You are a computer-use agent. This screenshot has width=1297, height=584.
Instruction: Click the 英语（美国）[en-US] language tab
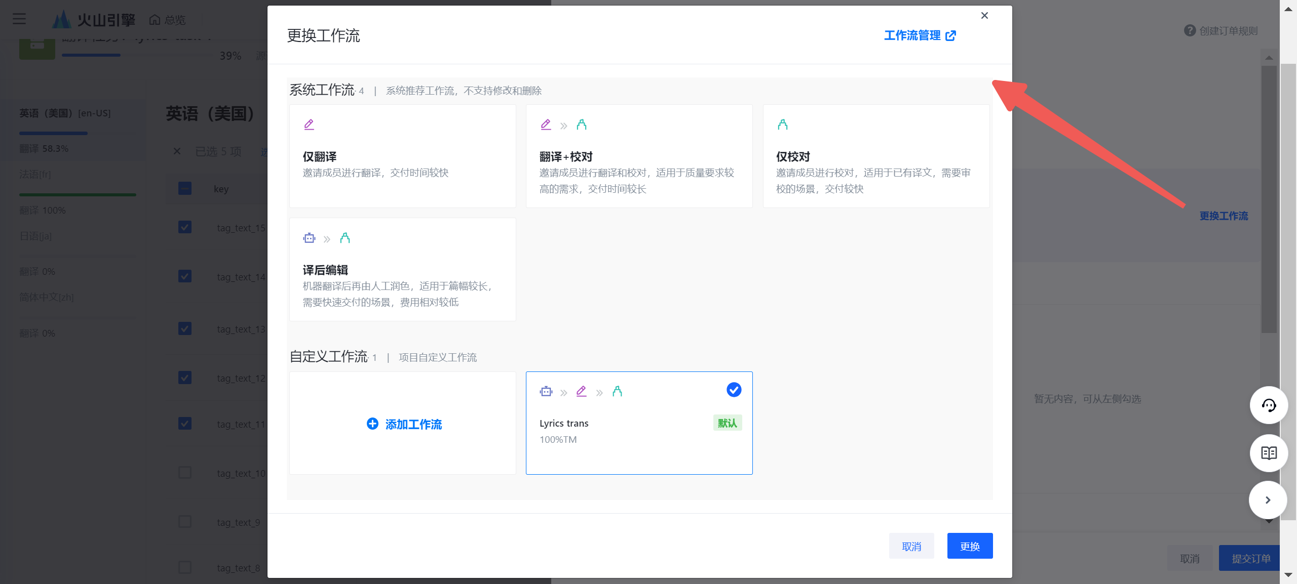(x=65, y=113)
